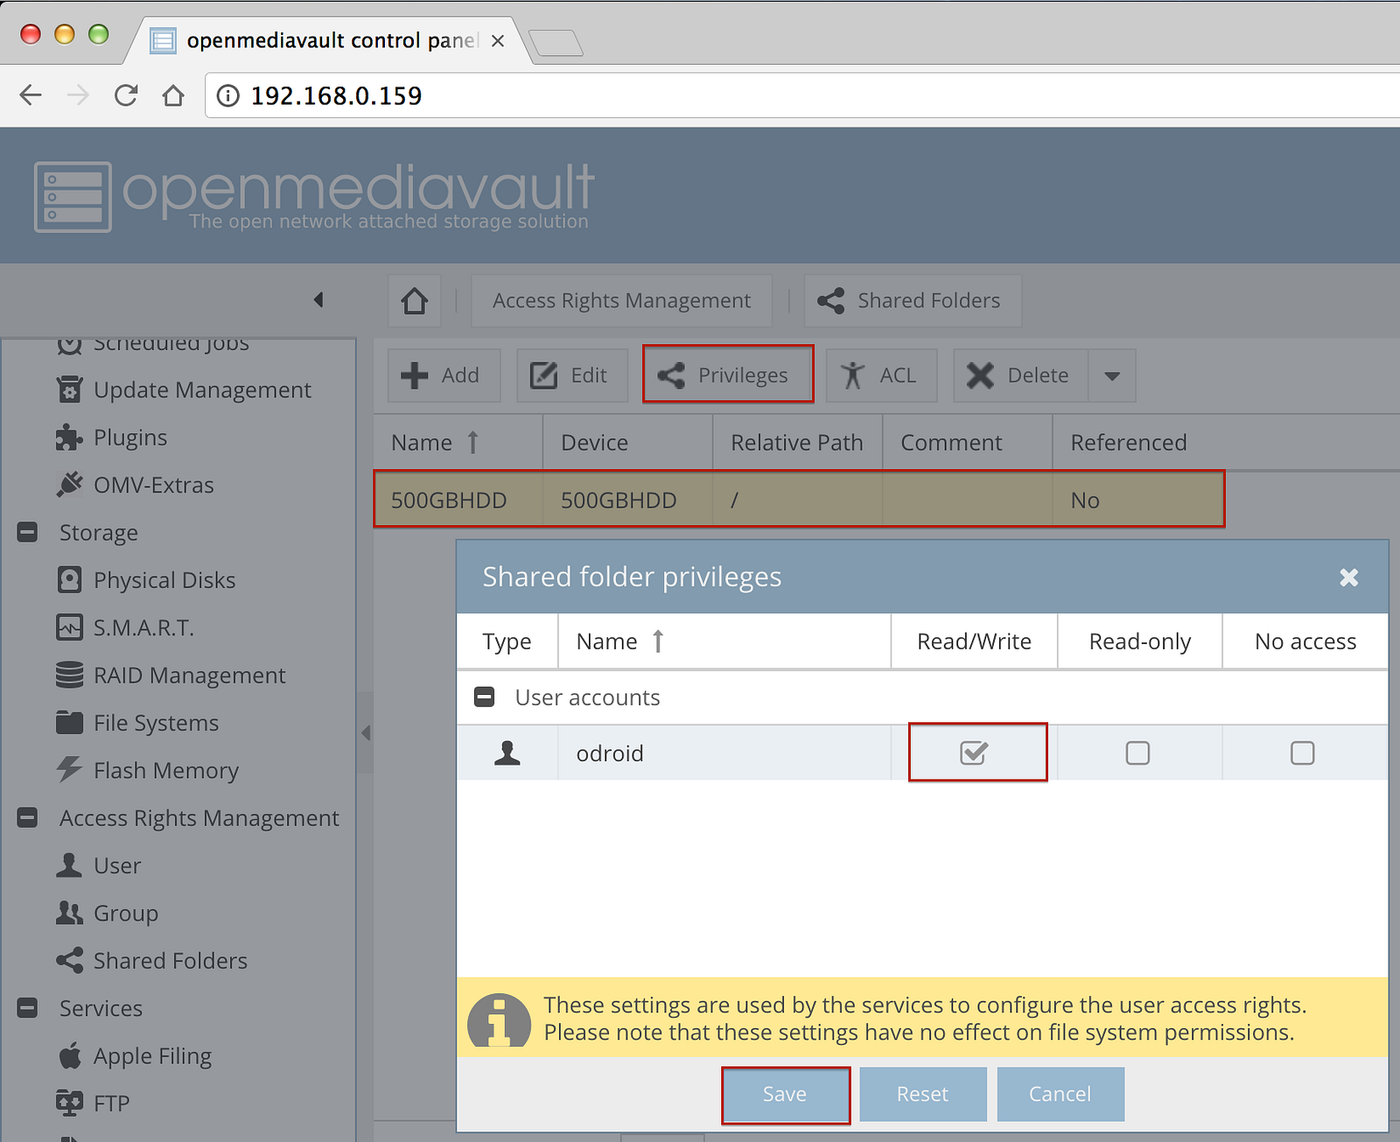
Task: Click the odroid user account icon
Action: [507, 753]
